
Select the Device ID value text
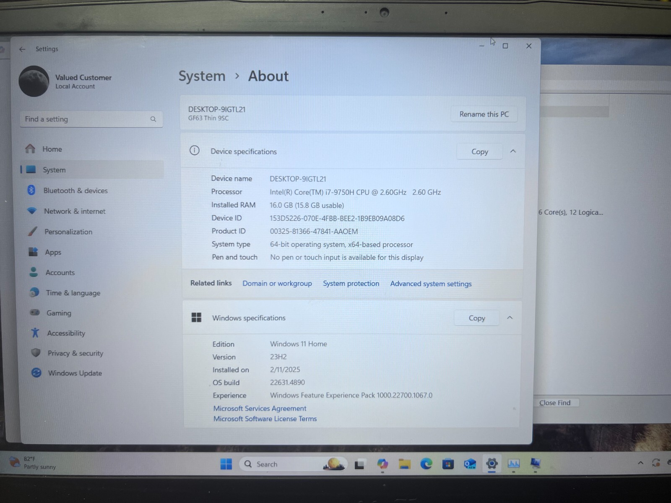[x=337, y=218]
